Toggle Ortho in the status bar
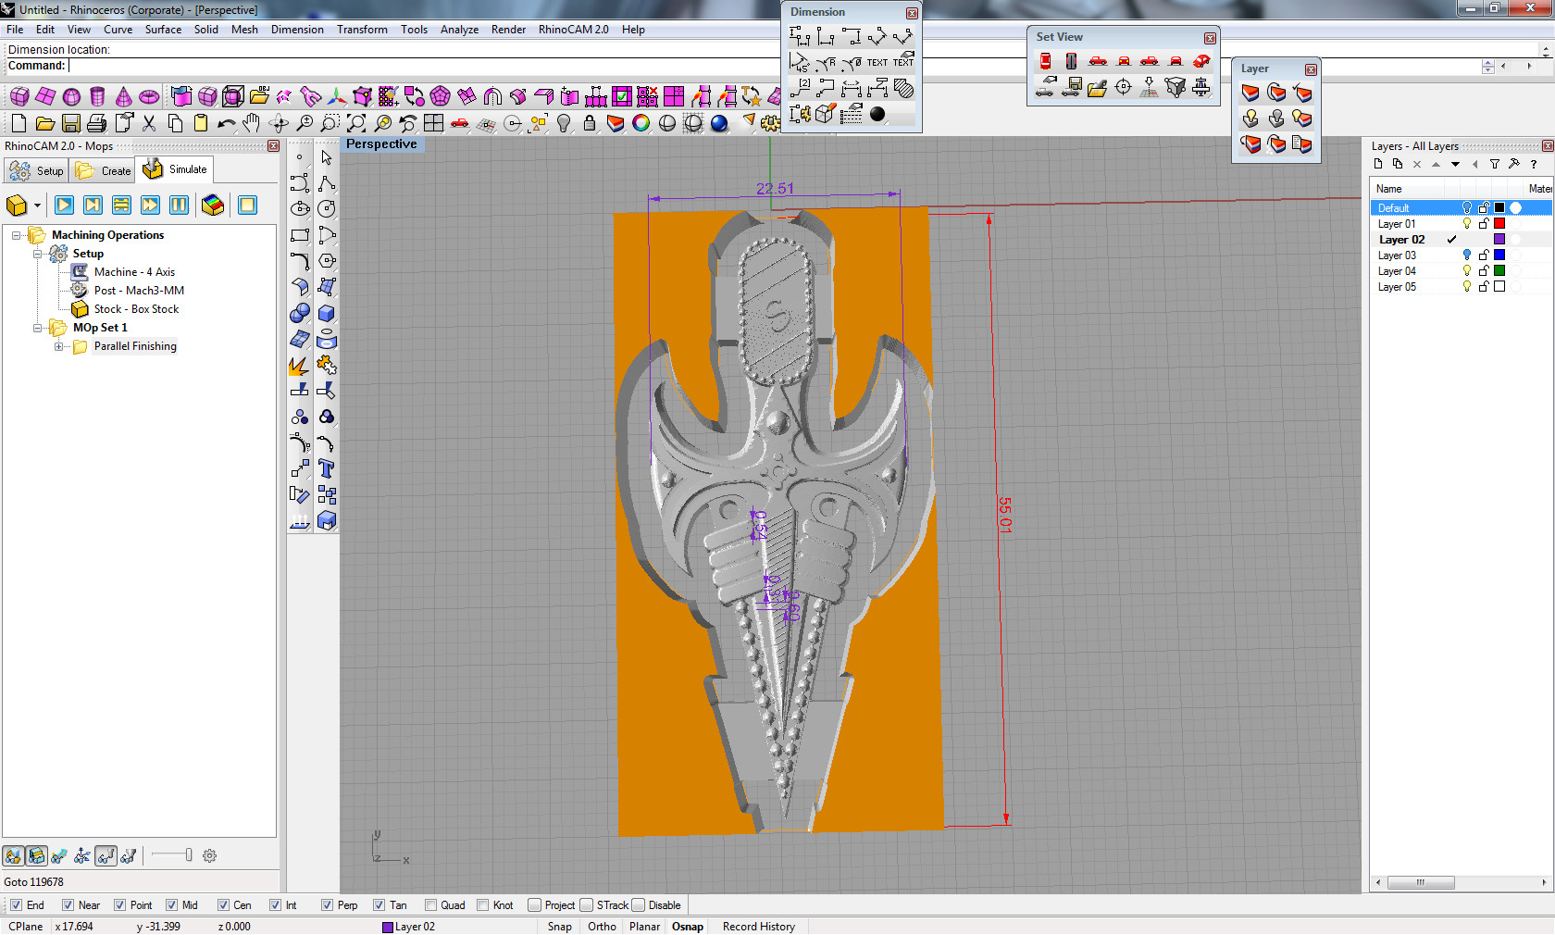The height and width of the screenshot is (935, 1555). [x=602, y=927]
